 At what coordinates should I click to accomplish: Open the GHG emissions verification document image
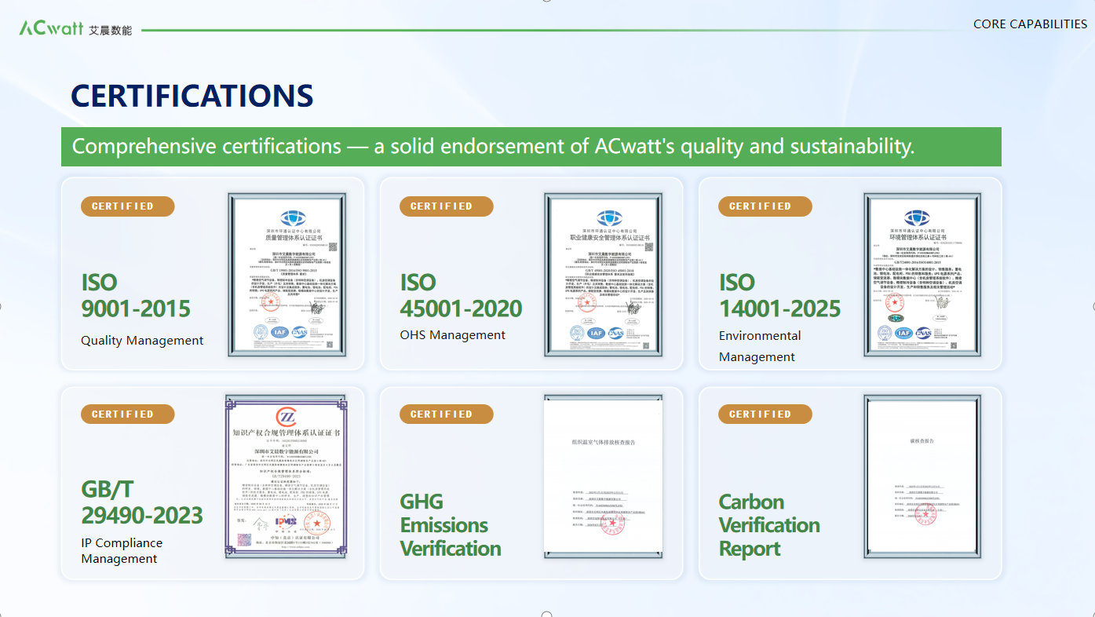point(604,476)
